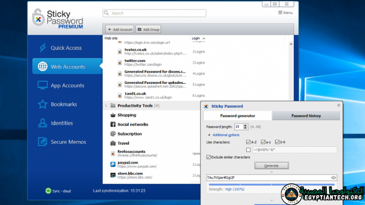365x205 pixels.
Task: Expand the Productivity Tools group
Action: point(106,105)
